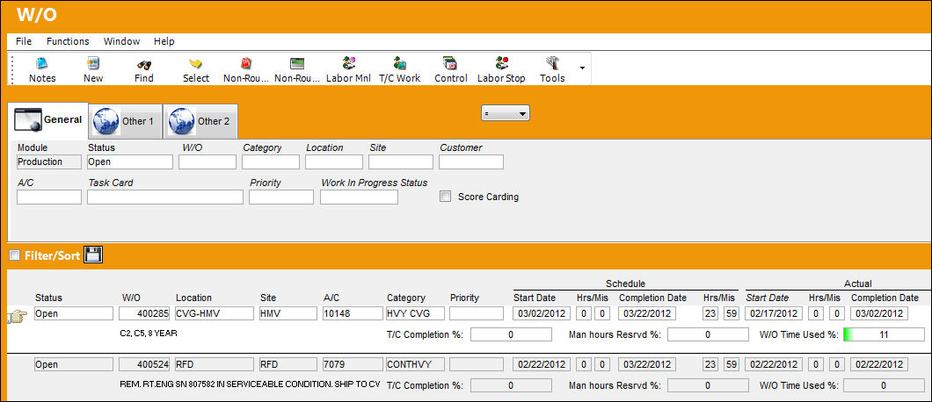The height and width of the screenshot is (402, 932).
Task: Open the Non-Routine card with the screen icon
Action: 297,63
